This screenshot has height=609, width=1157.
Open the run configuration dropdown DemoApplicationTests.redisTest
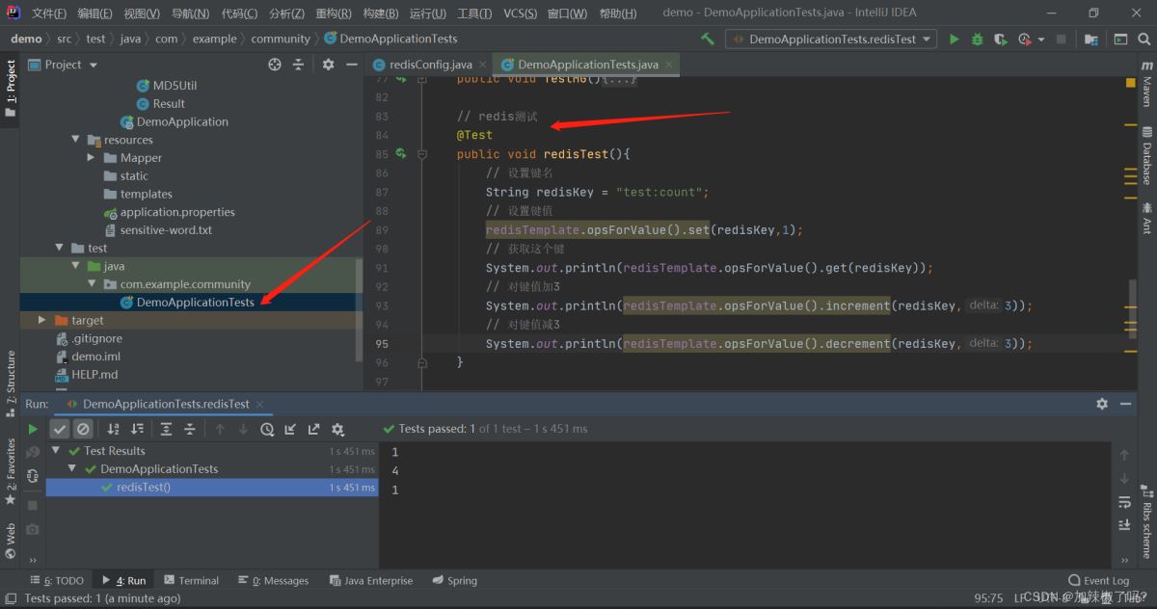832,40
